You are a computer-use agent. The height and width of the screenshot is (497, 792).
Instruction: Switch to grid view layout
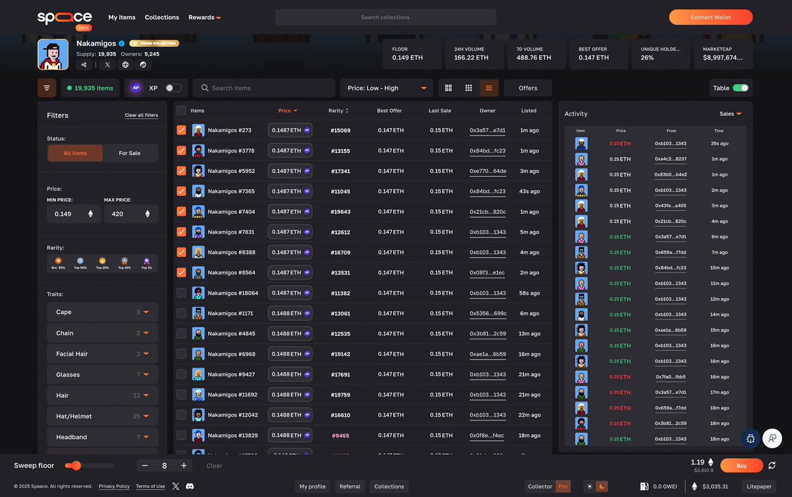(x=449, y=88)
